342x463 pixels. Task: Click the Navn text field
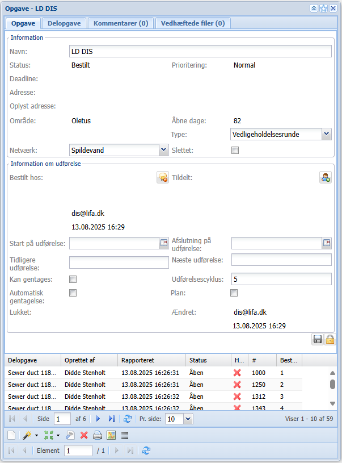(200, 52)
